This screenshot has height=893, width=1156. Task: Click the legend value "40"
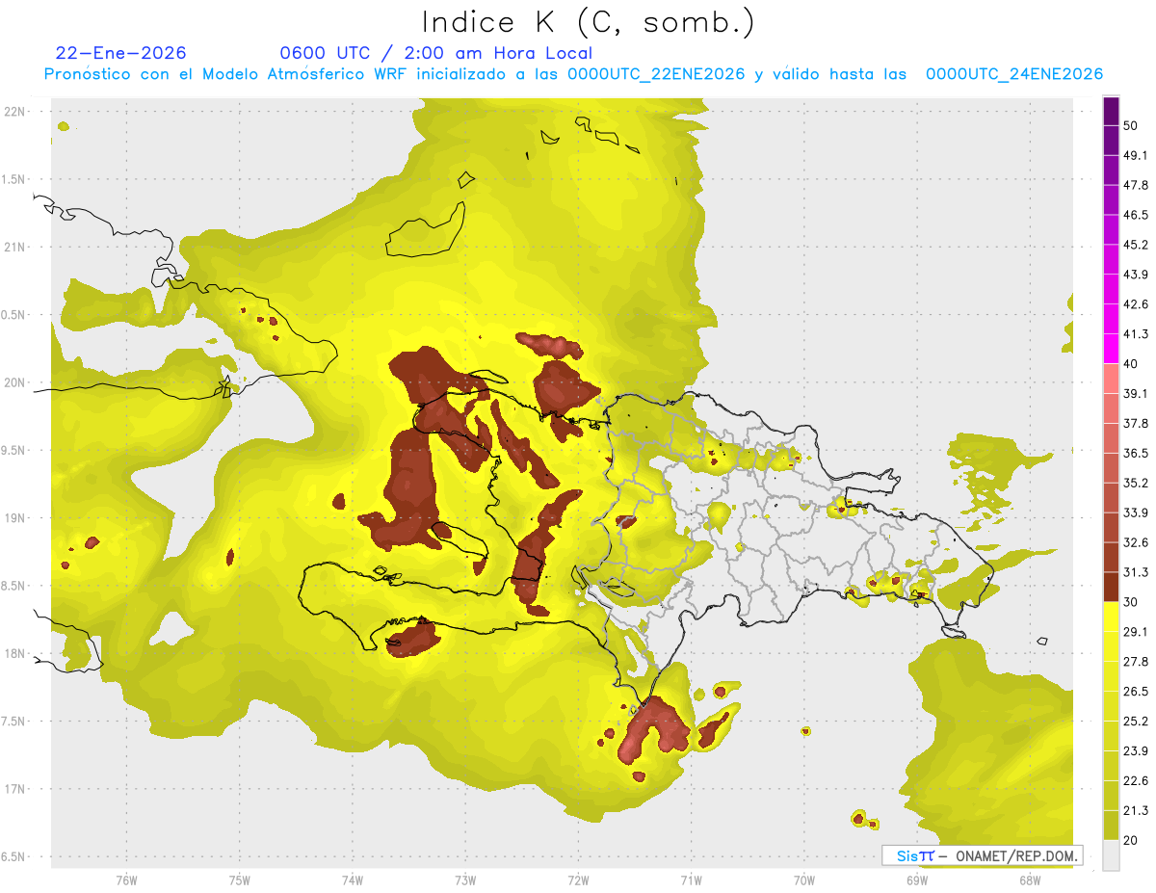click(x=1131, y=363)
